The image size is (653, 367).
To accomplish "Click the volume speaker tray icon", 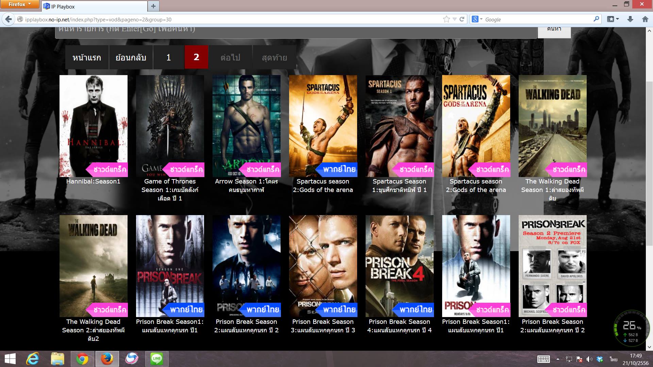I will pyautogui.click(x=589, y=359).
